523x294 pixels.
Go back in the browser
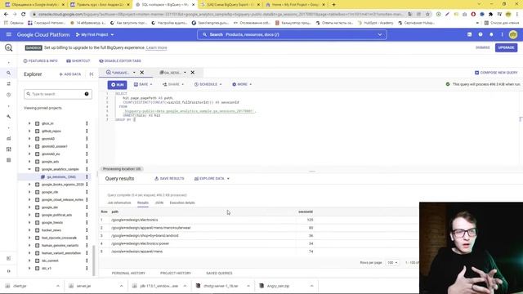click(6, 15)
